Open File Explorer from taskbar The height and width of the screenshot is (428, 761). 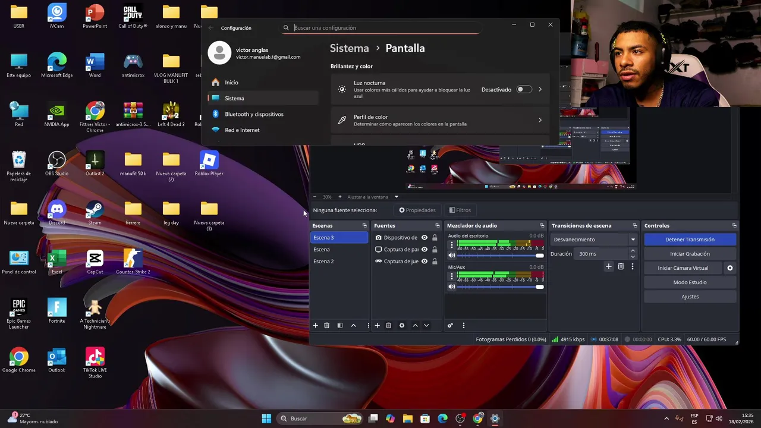point(408,418)
